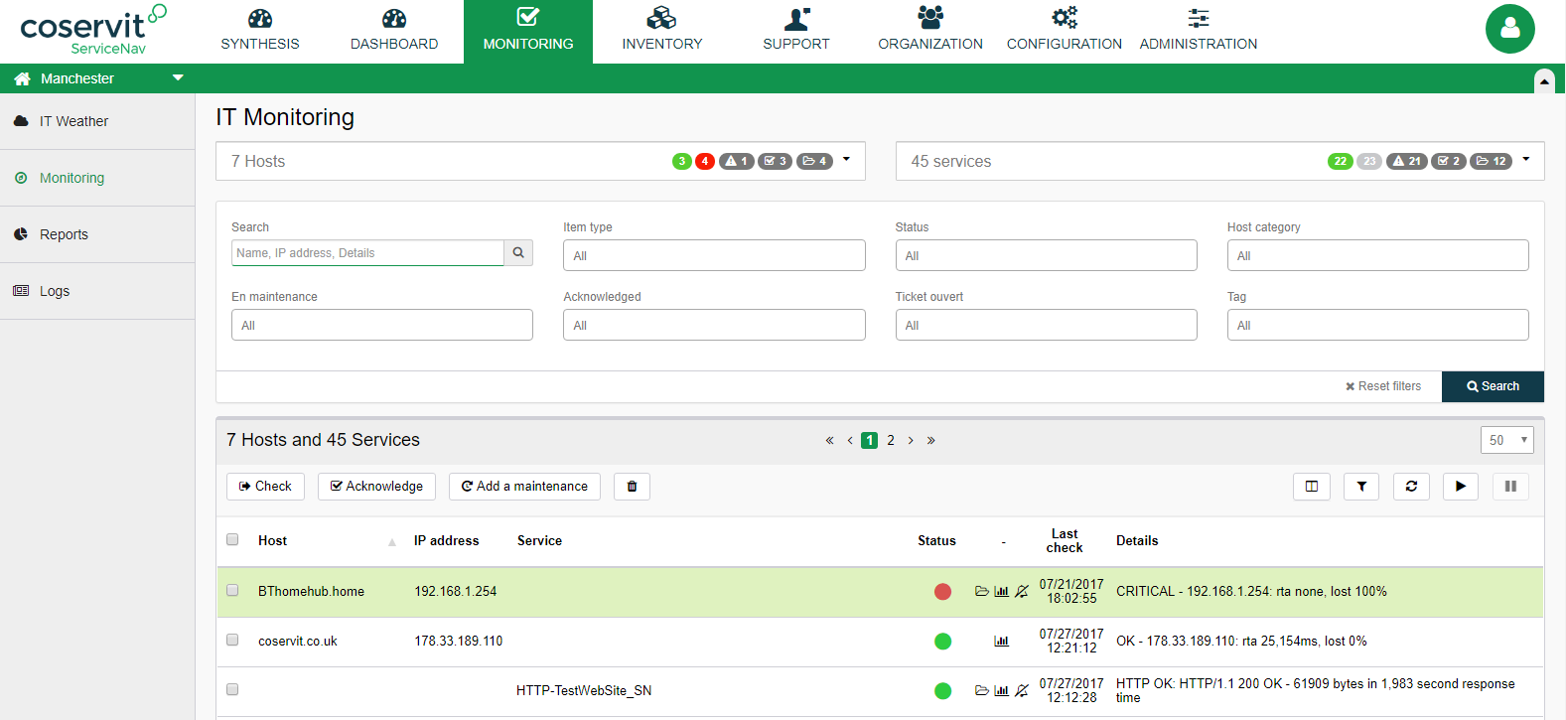The image size is (1566, 720).
Task: Open the column layout selector icon
Action: point(1311,487)
